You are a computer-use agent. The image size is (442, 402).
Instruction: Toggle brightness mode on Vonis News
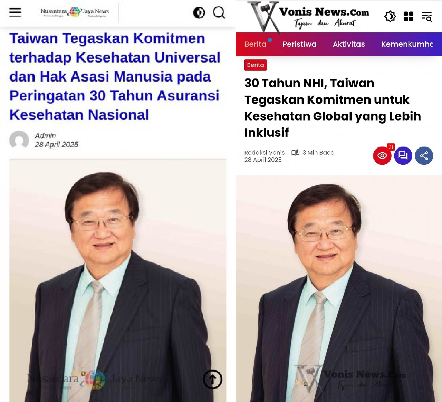[390, 16]
